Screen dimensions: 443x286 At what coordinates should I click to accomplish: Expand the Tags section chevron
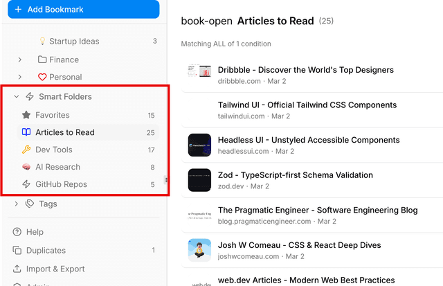(17, 204)
